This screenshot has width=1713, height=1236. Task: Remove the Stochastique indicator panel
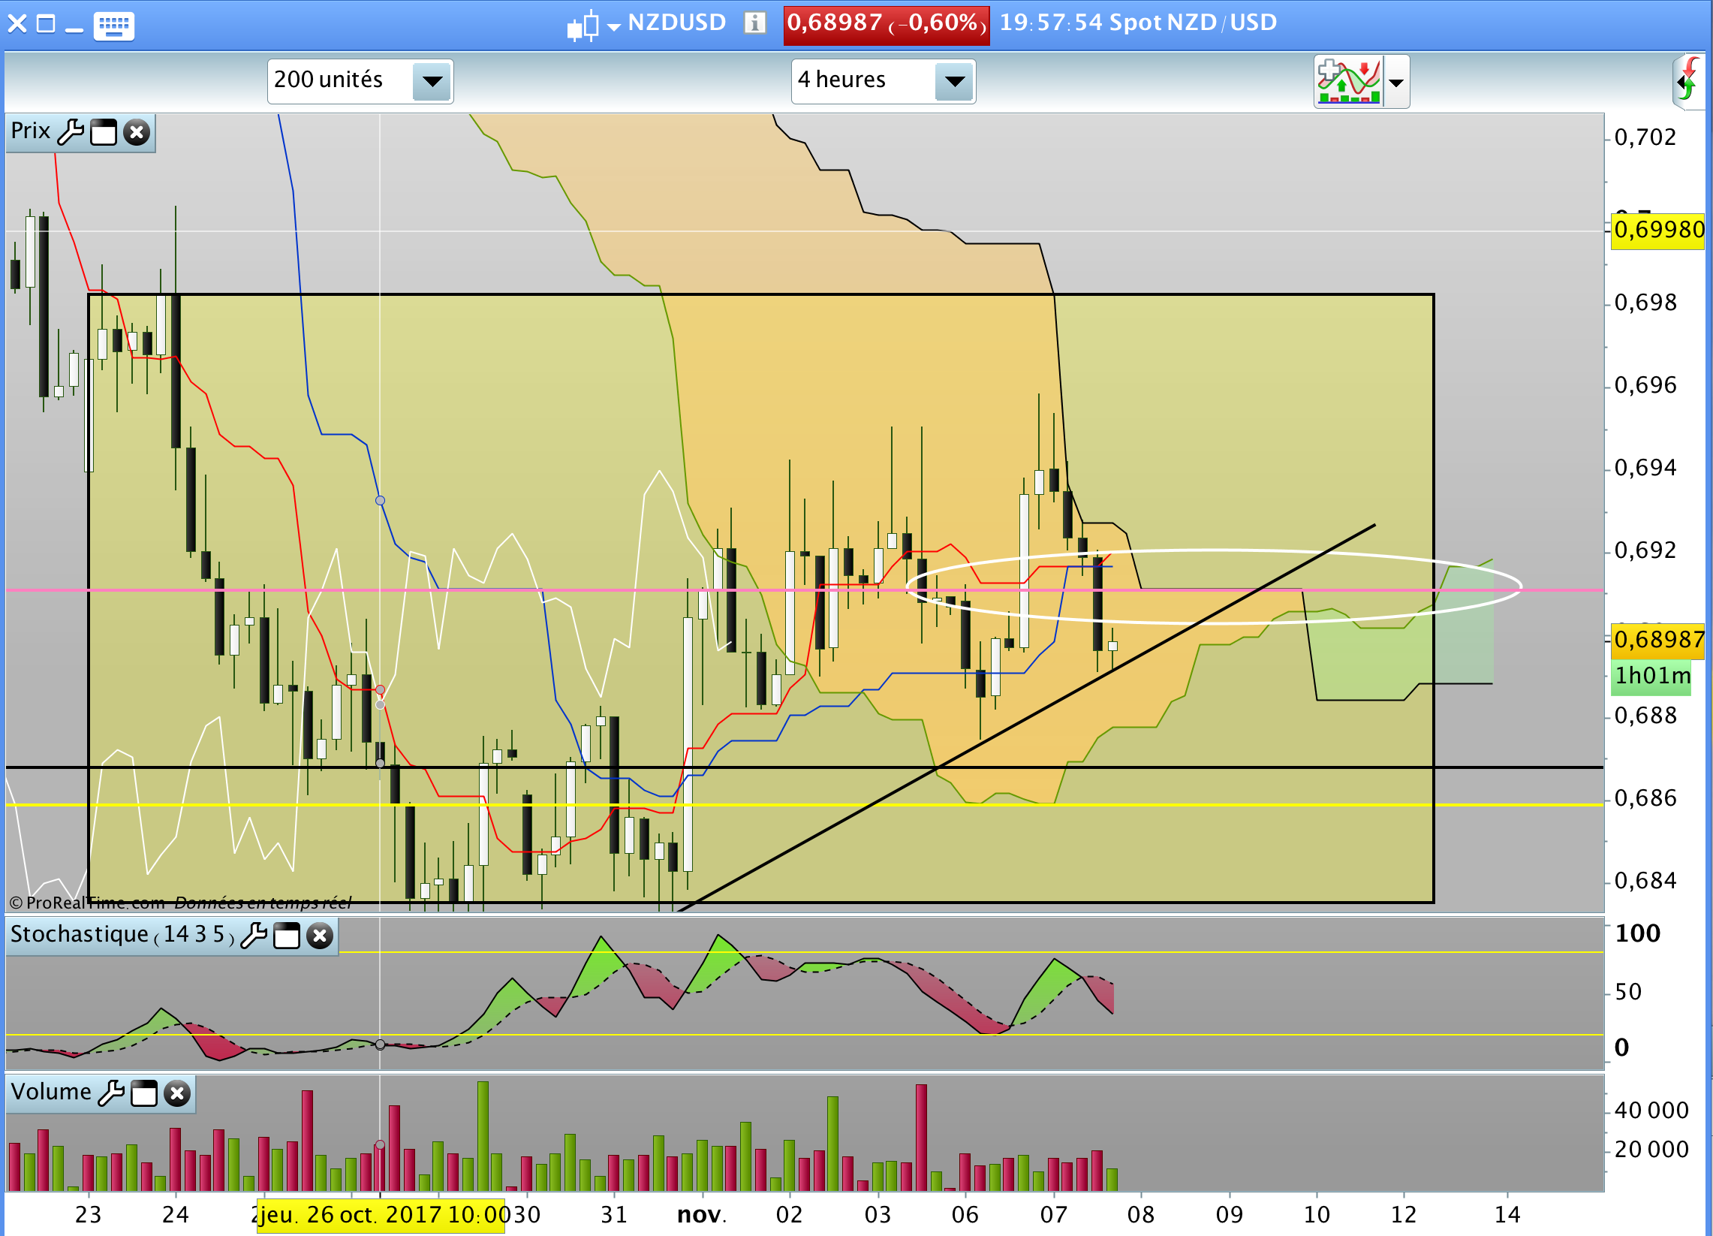click(x=320, y=936)
